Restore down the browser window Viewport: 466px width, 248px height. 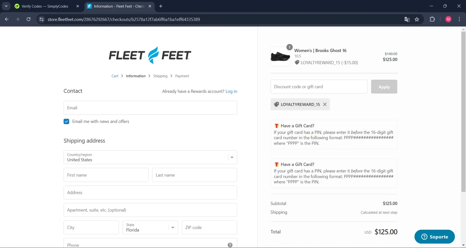pyautogui.click(x=445, y=6)
